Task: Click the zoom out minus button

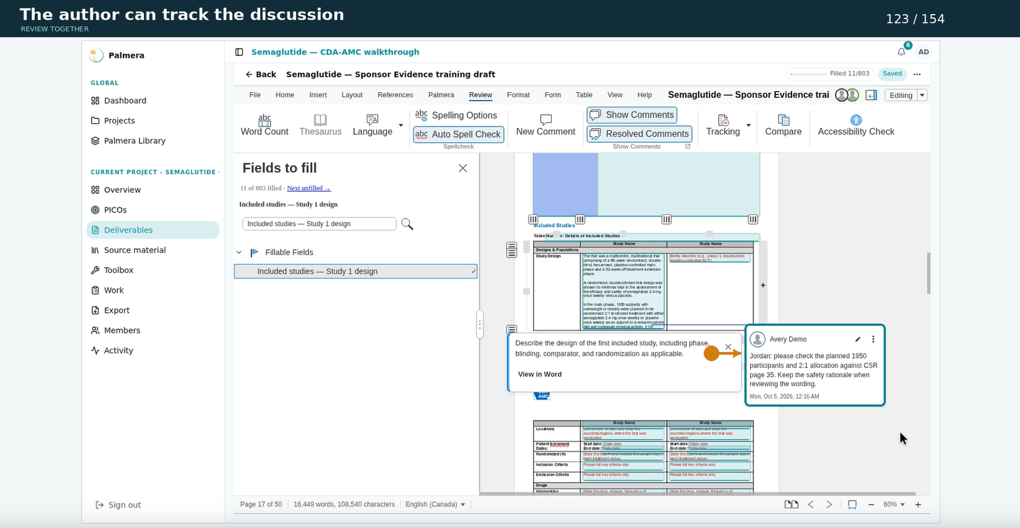Action: click(x=871, y=504)
